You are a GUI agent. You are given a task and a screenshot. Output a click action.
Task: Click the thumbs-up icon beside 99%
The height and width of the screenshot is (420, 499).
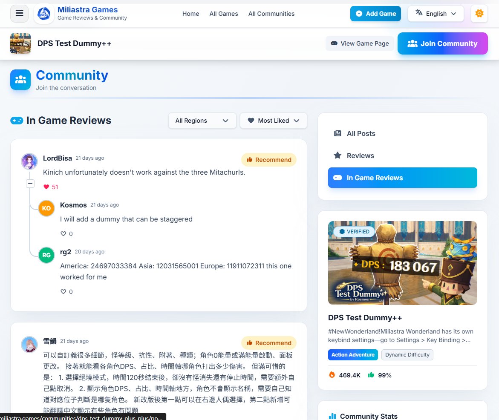point(371,375)
